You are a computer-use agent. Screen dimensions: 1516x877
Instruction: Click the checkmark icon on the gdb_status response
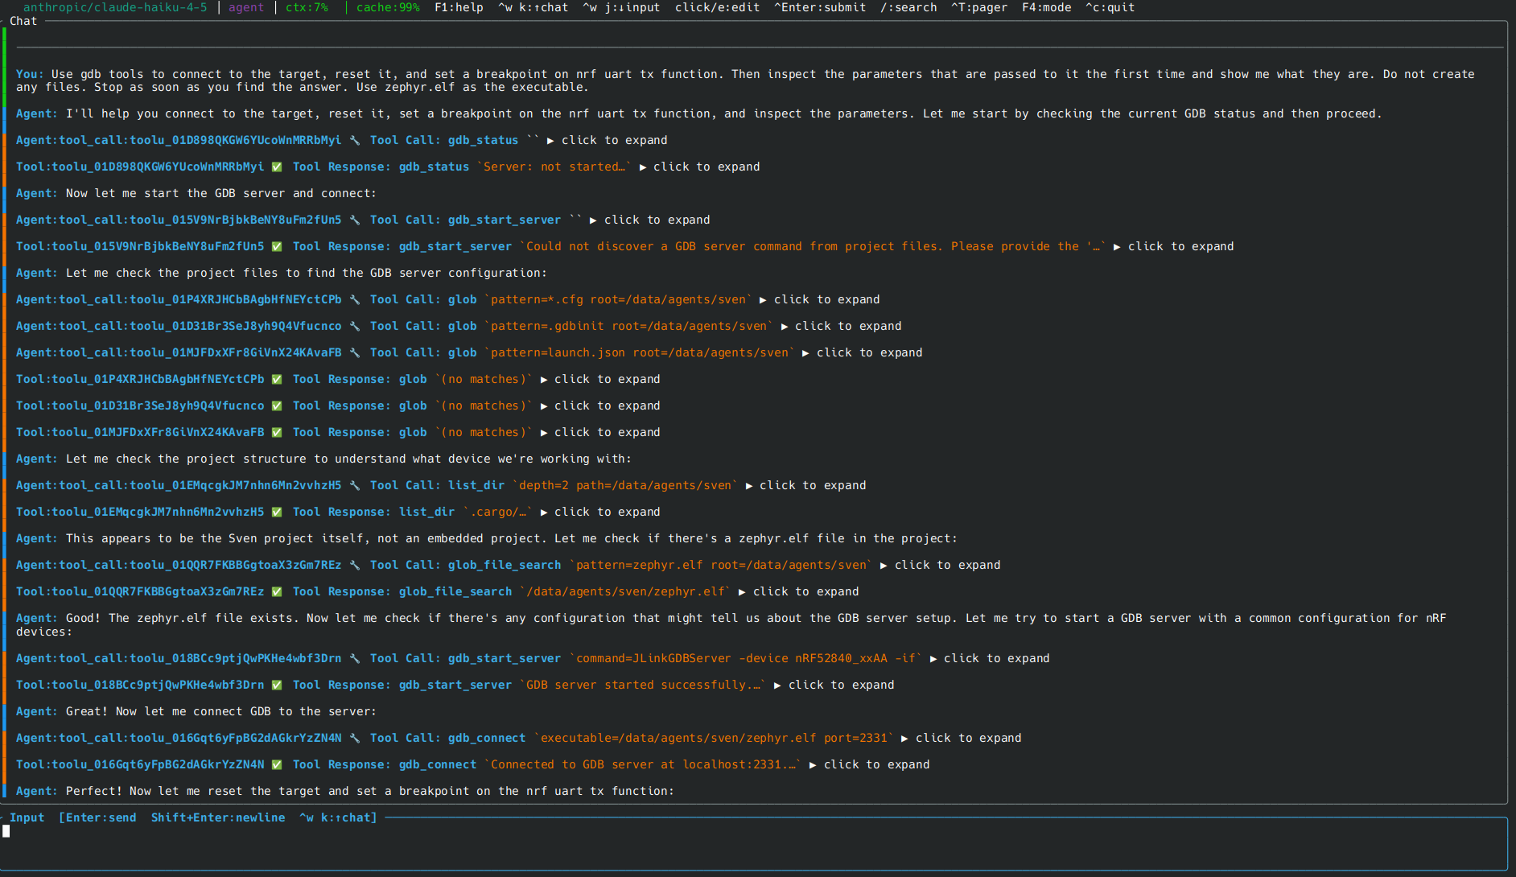click(x=277, y=167)
